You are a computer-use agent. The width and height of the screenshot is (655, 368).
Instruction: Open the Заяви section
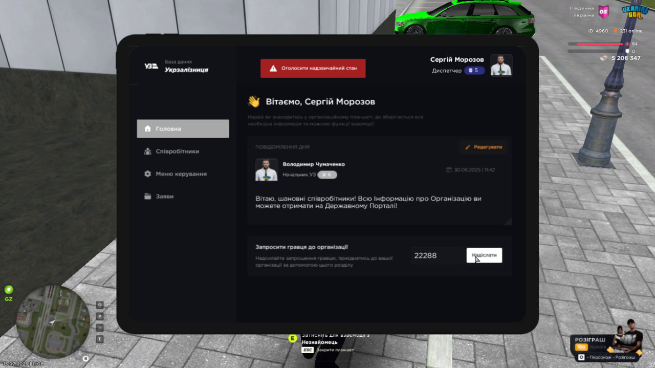[183, 197]
